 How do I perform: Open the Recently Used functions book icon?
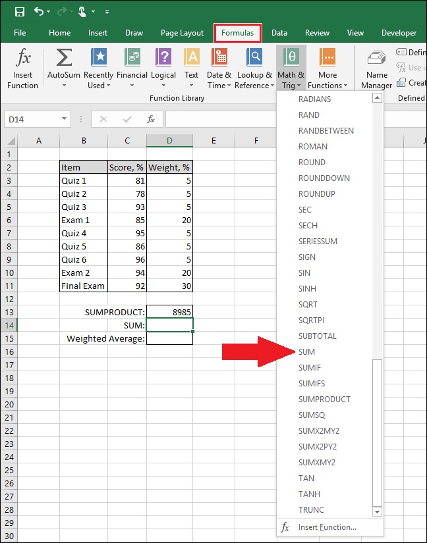click(99, 57)
